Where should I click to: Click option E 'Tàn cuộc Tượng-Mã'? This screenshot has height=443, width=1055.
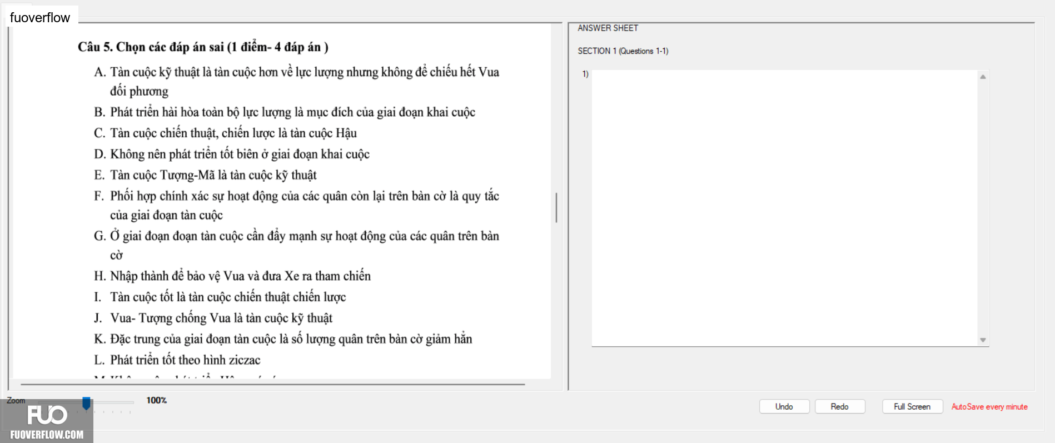(x=205, y=175)
